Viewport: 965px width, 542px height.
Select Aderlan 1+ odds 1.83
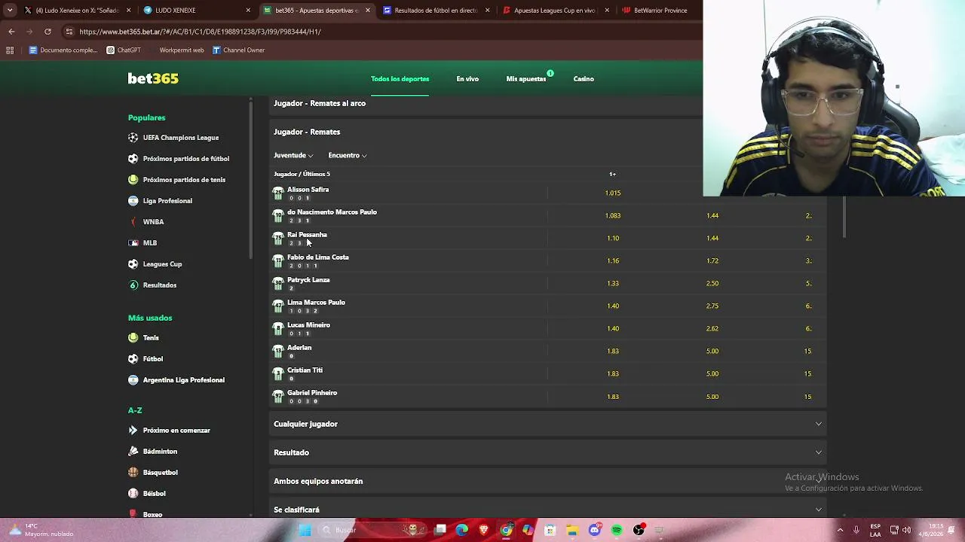613,352
